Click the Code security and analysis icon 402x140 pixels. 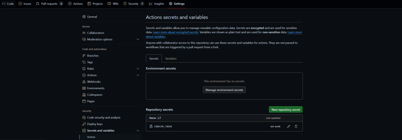pos(84,118)
